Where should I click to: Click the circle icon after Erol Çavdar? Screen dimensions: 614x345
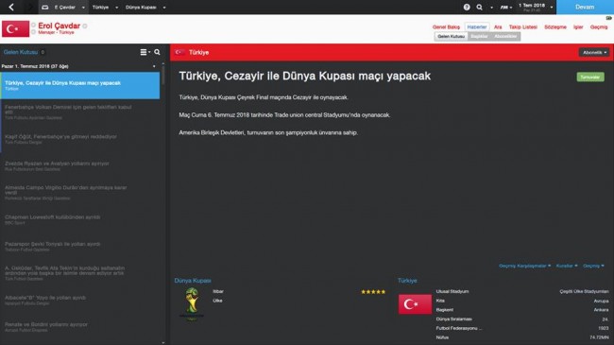click(85, 26)
